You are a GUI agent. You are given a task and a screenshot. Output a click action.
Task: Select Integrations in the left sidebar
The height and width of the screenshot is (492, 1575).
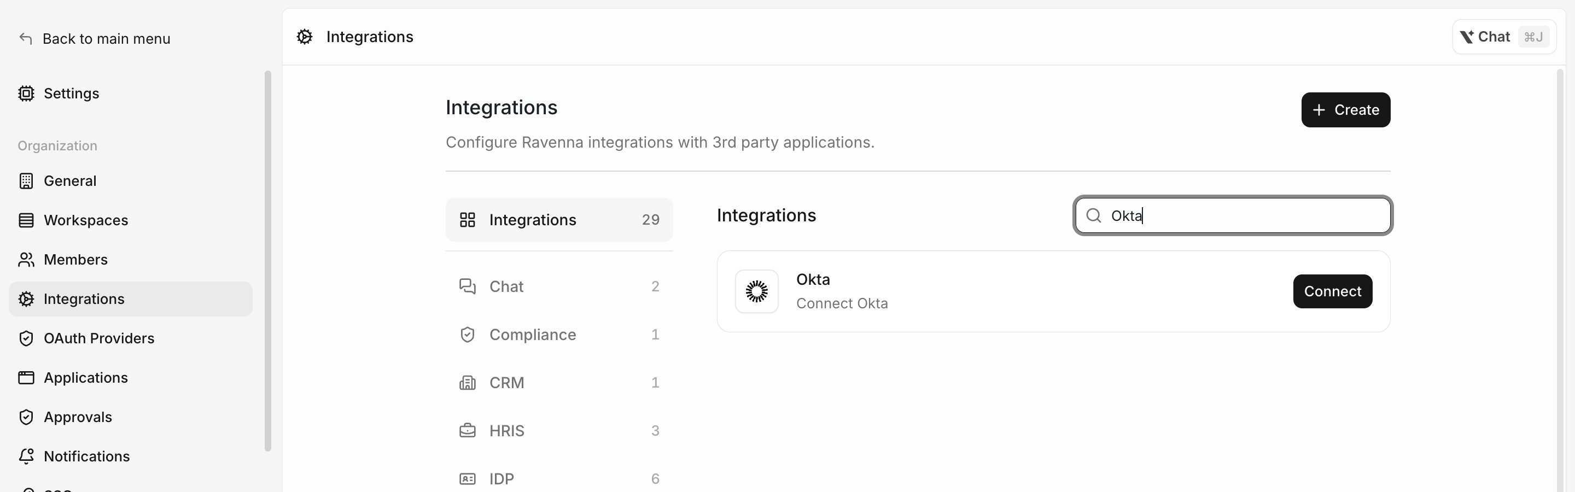(x=130, y=299)
